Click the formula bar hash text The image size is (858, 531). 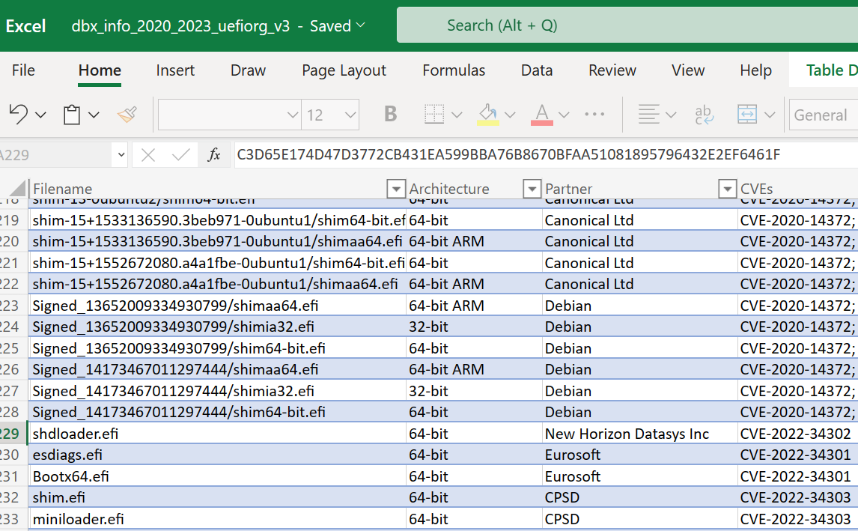pos(508,155)
